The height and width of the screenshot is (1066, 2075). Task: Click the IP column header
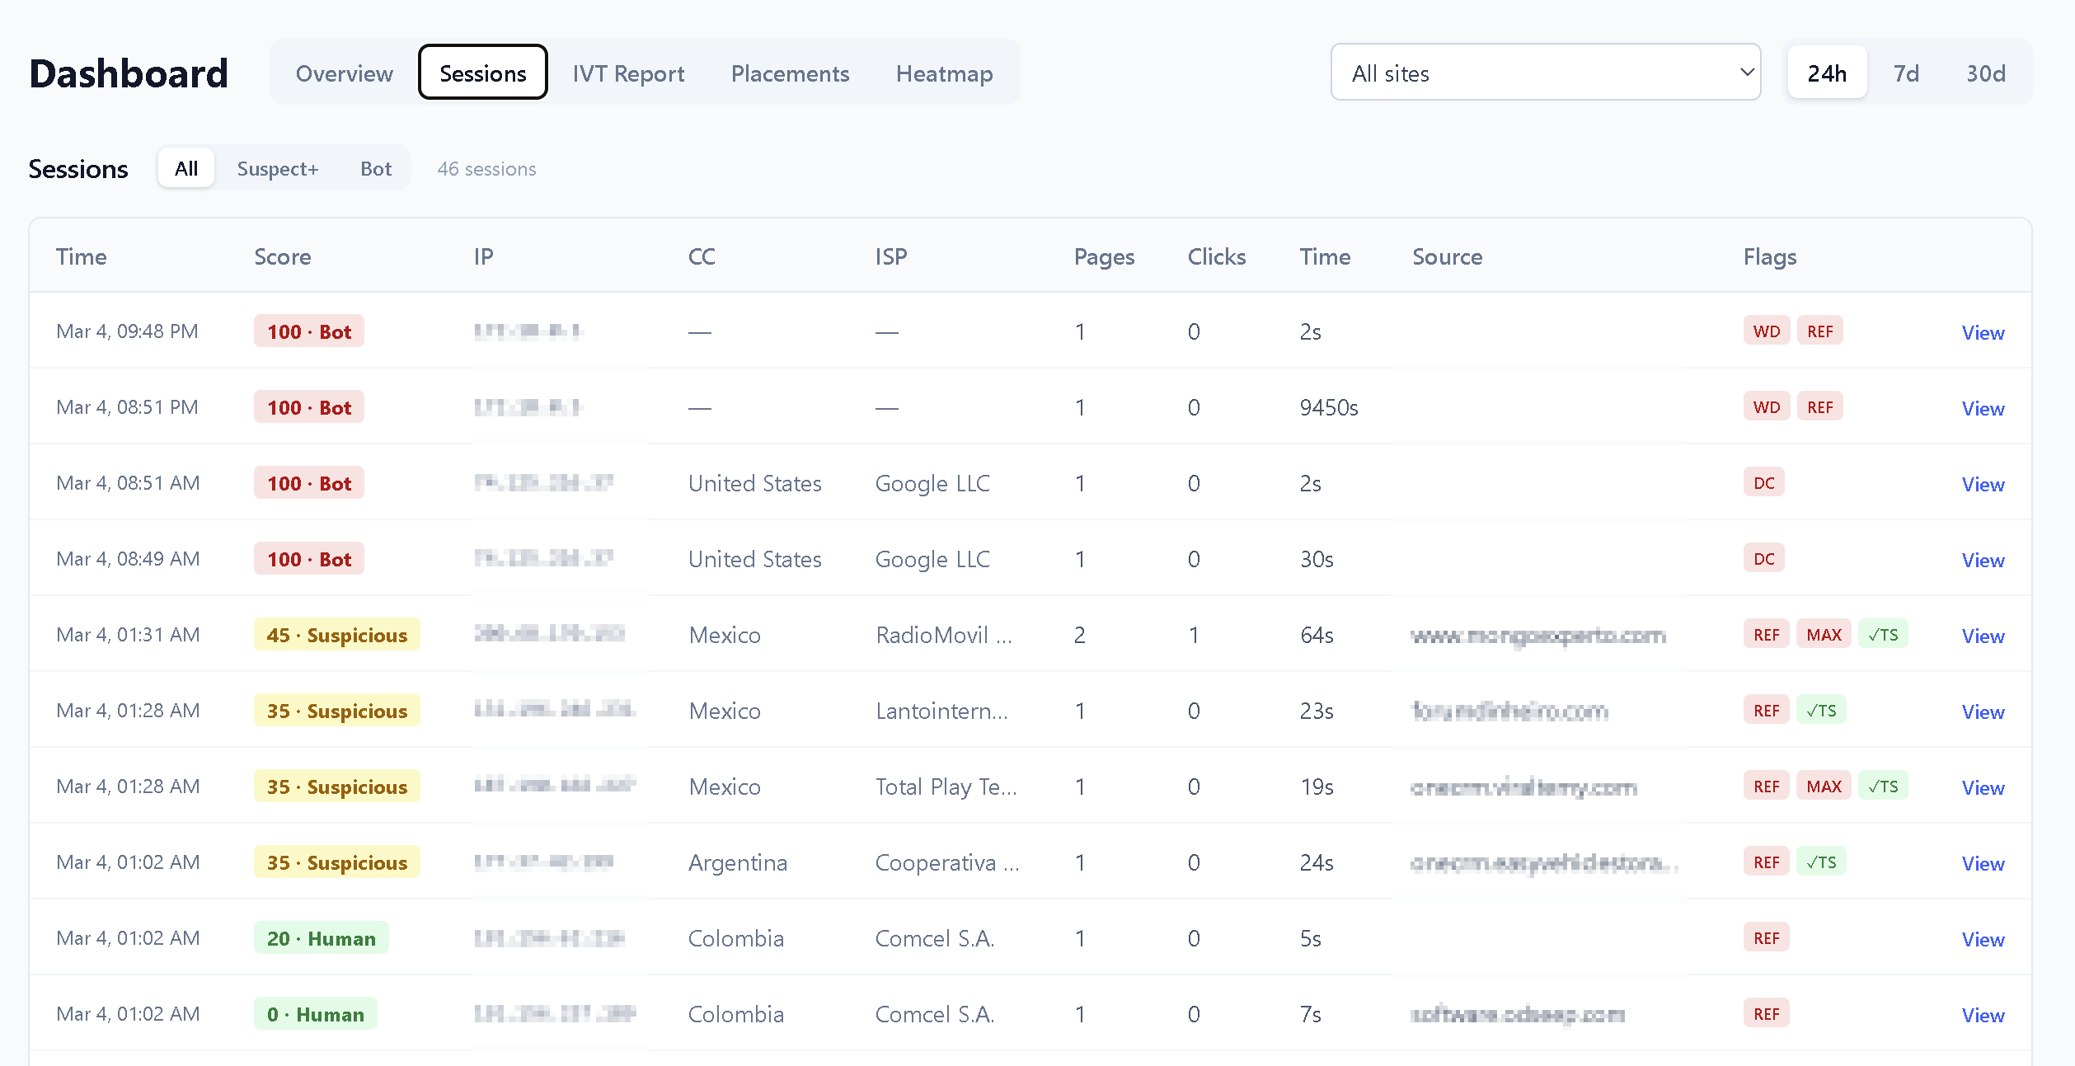point(483,256)
